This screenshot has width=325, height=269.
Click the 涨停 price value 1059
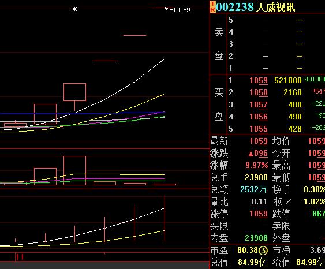coord(259,214)
